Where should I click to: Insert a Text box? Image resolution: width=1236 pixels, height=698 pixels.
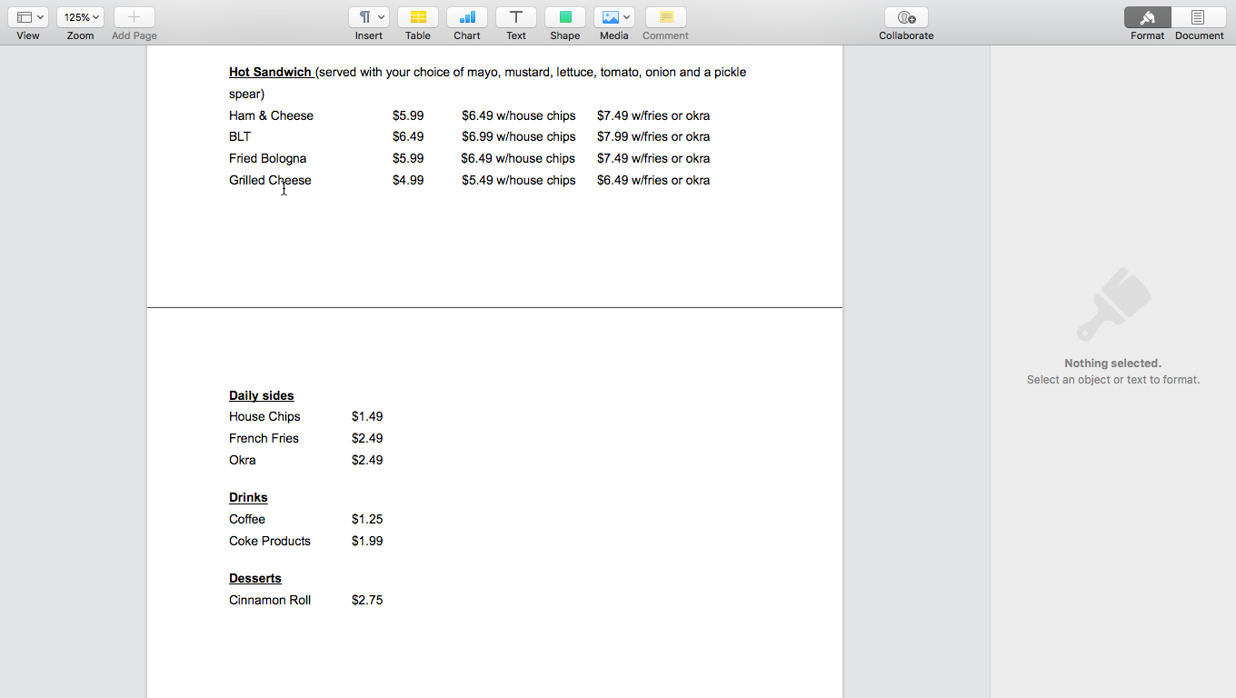click(x=516, y=17)
